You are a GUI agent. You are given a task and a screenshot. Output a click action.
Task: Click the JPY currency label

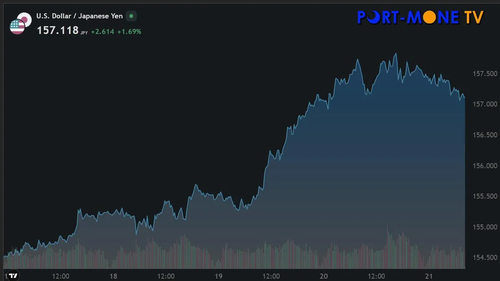tap(84, 33)
